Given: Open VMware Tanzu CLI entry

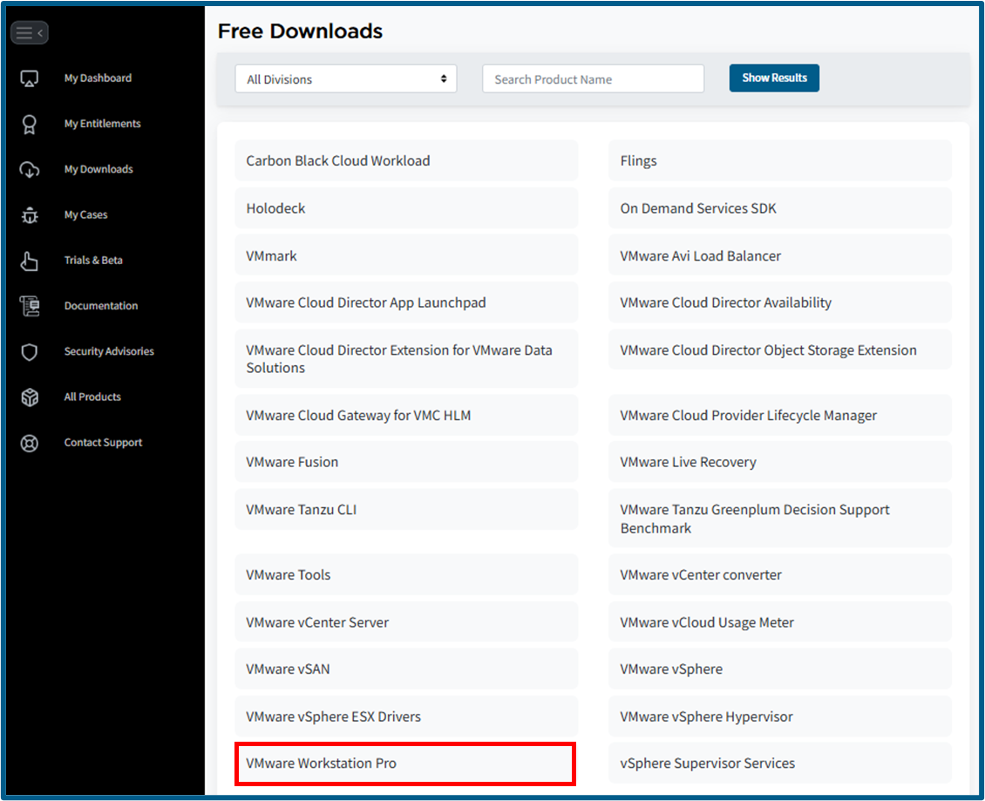Looking at the screenshot, I should (x=406, y=510).
